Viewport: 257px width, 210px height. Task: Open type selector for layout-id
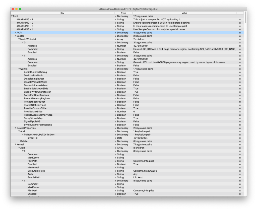[116, 138]
